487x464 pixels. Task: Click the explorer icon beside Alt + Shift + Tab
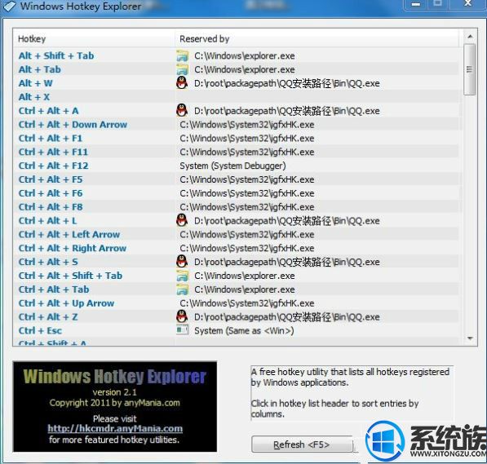tap(182, 56)
